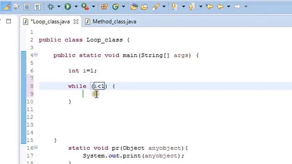This screenshot has height=164, width=292.
Task: Open Forward history dropdown arrow
Action: pos(246,7)
